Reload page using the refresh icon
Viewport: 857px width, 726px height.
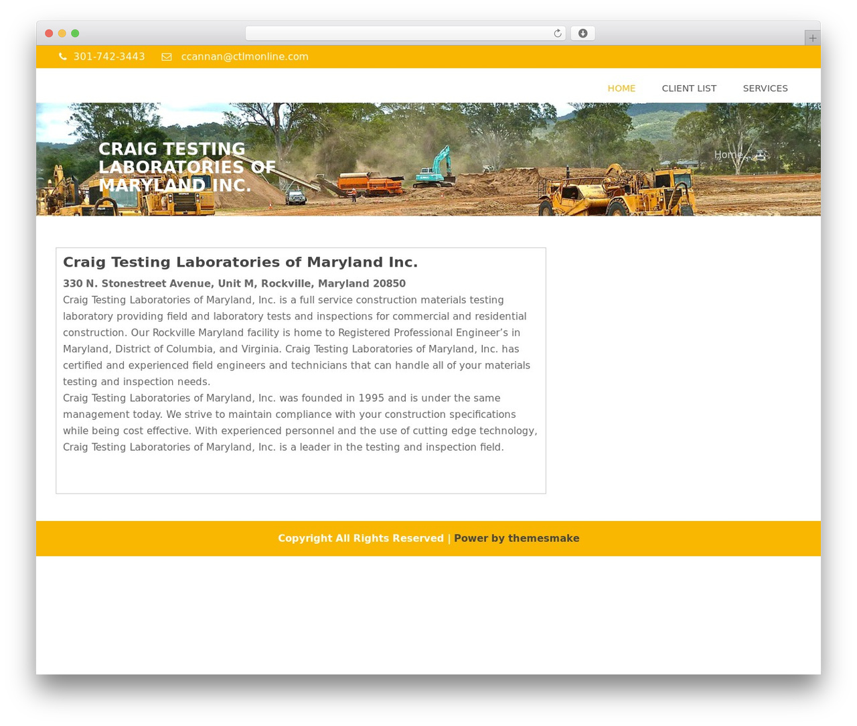coord(557,33)
